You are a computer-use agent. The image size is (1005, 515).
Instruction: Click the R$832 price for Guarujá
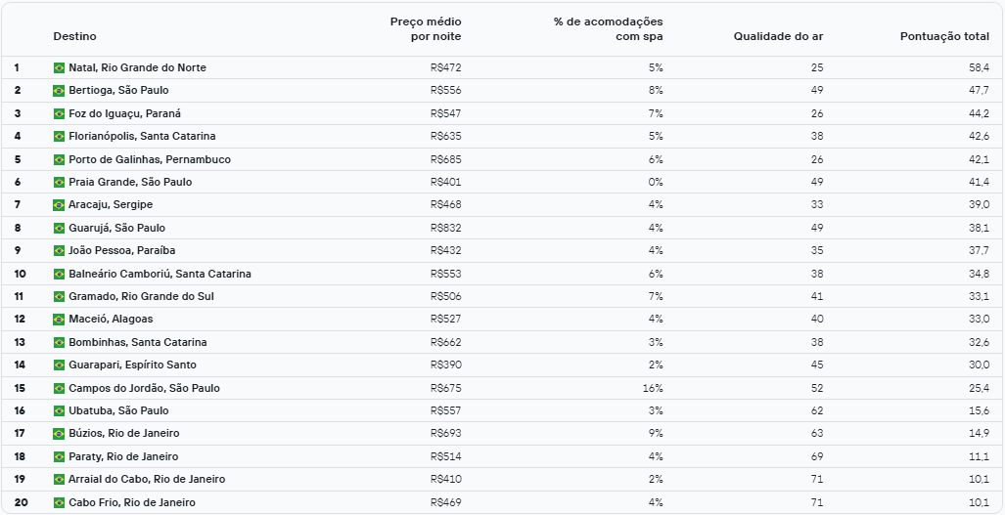click(x=445, y=228)
